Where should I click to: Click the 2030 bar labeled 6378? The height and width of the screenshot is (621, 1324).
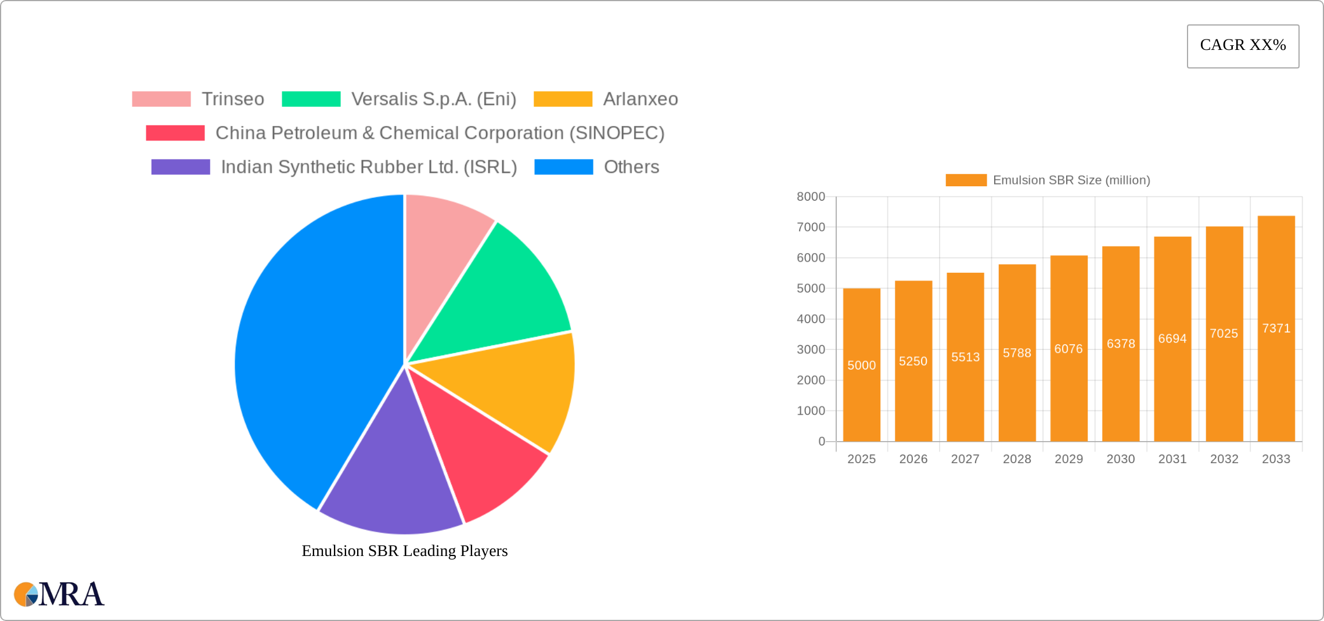(x=1121, y=344)
